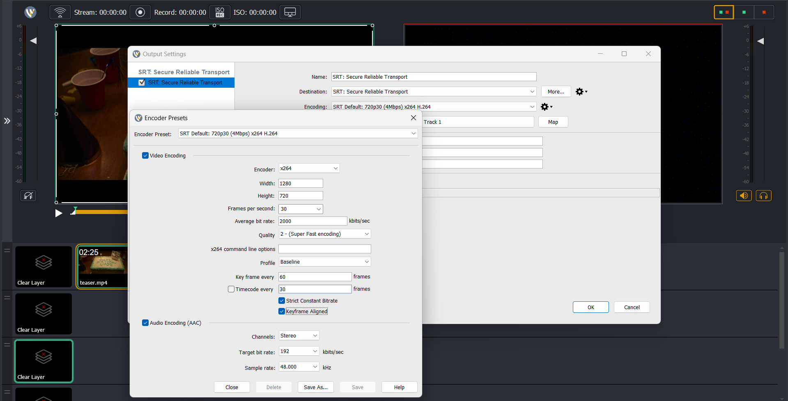The height and width of the screenshot is (401, 788).
Task: Click the orange preview scrub bar
Action: click(x=101, y=212)
